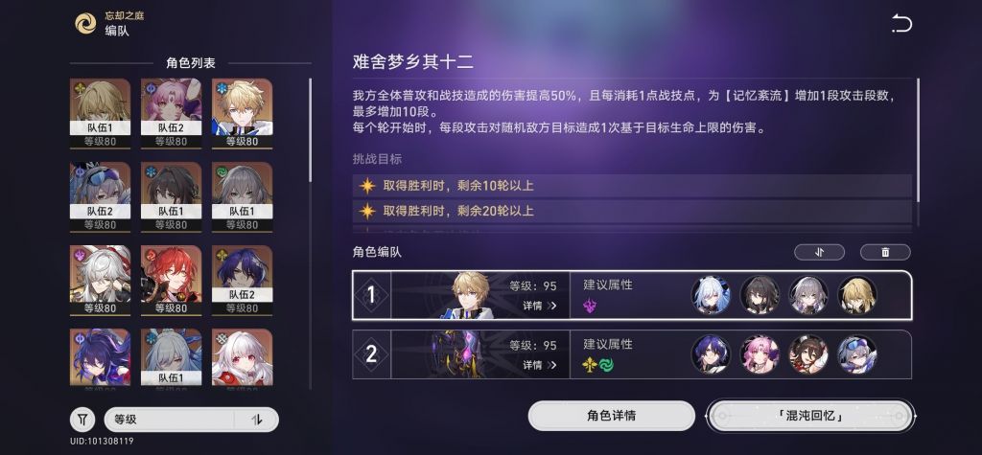Select team 1 lineup row
Screen dimensions: 982x455
[x=632, y=295]
